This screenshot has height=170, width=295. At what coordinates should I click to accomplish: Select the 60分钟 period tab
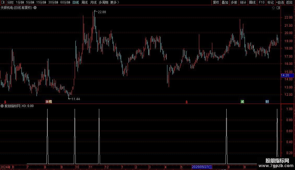tap(65, 2)
